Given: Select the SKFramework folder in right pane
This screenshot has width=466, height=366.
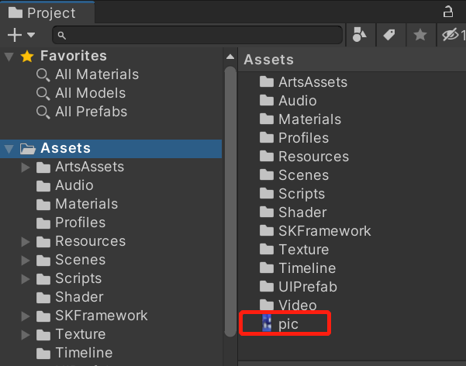Looking at the screenshot, I should tap(324, 231).
